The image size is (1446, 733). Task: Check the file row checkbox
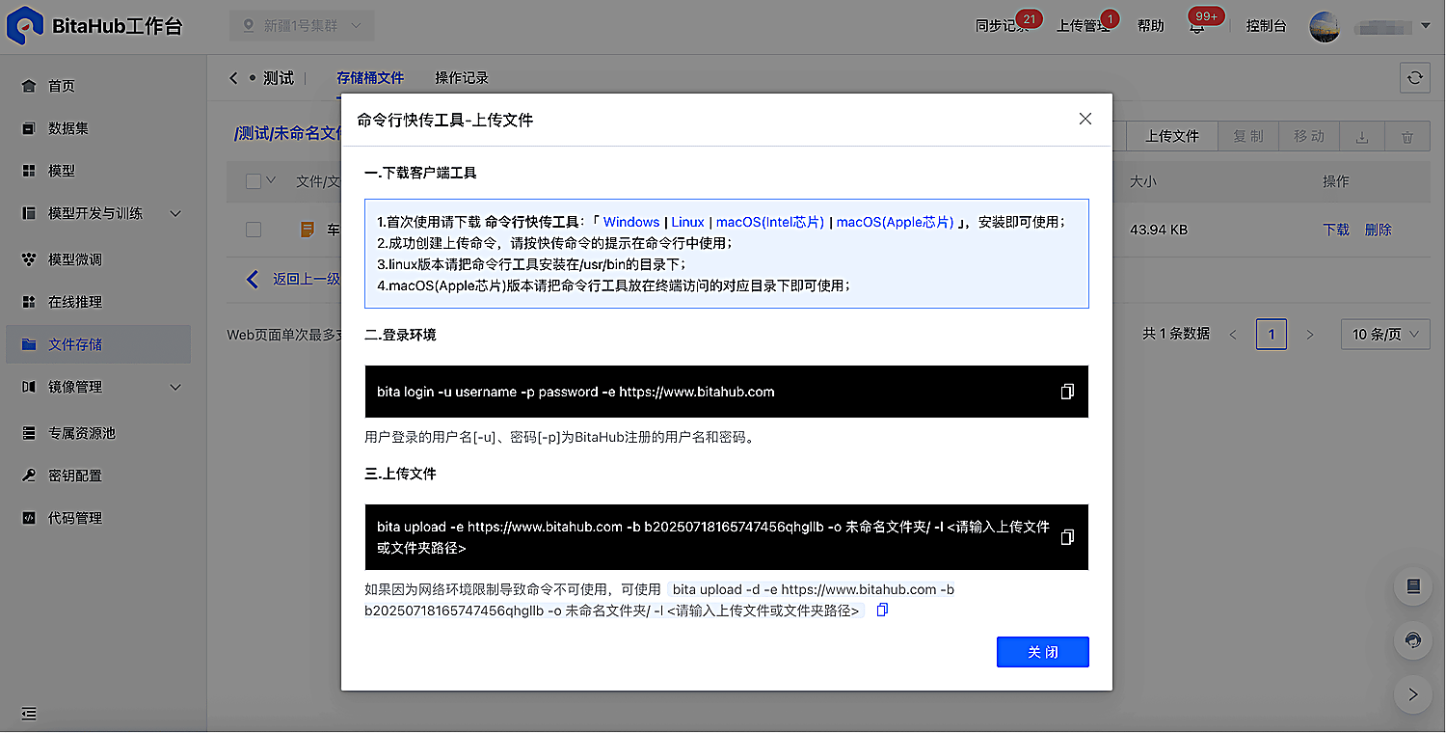click(x=254, y=230)
